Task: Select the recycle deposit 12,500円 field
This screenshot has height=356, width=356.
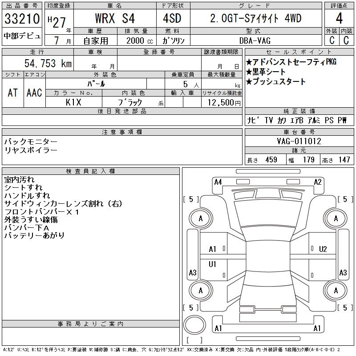Action: click(222, 103)
